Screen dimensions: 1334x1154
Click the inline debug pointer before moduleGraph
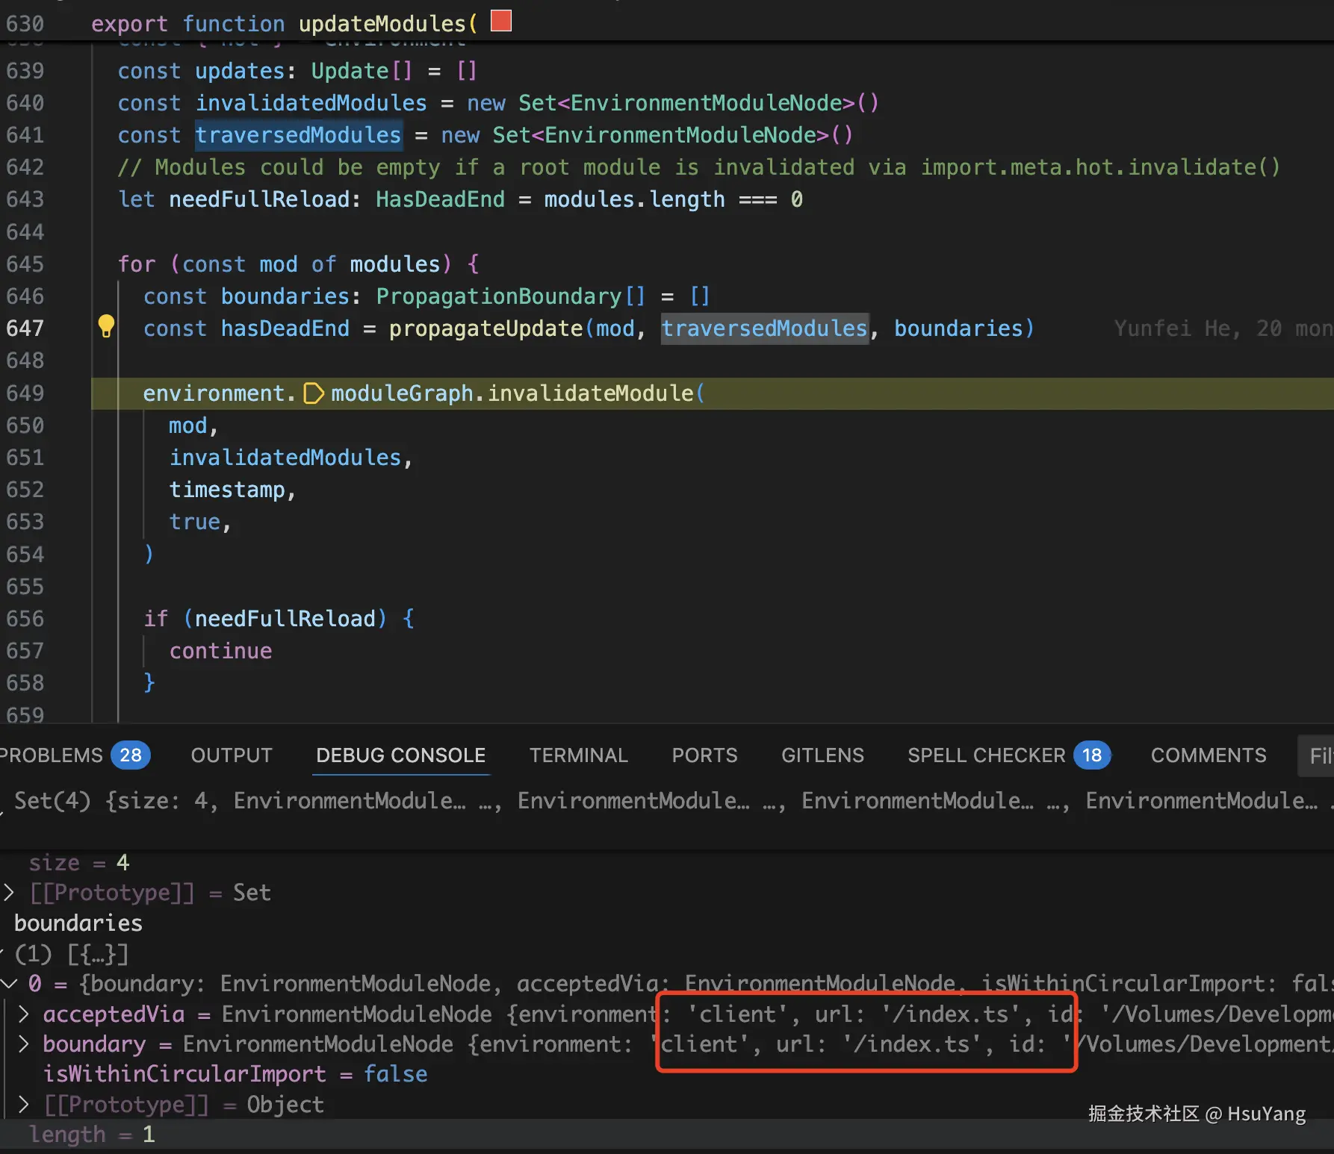pos(314,393)
